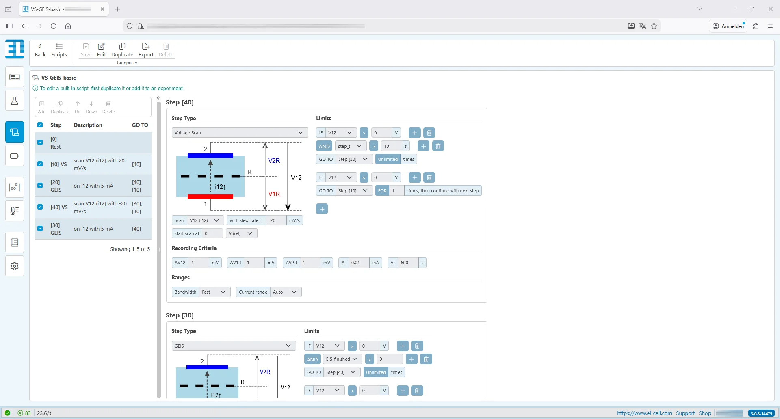Uncheck the [20] GEIS step checkbox
The width and height of the screenshot is (780, 419).
pyautogui.click(x=40, y=186)
